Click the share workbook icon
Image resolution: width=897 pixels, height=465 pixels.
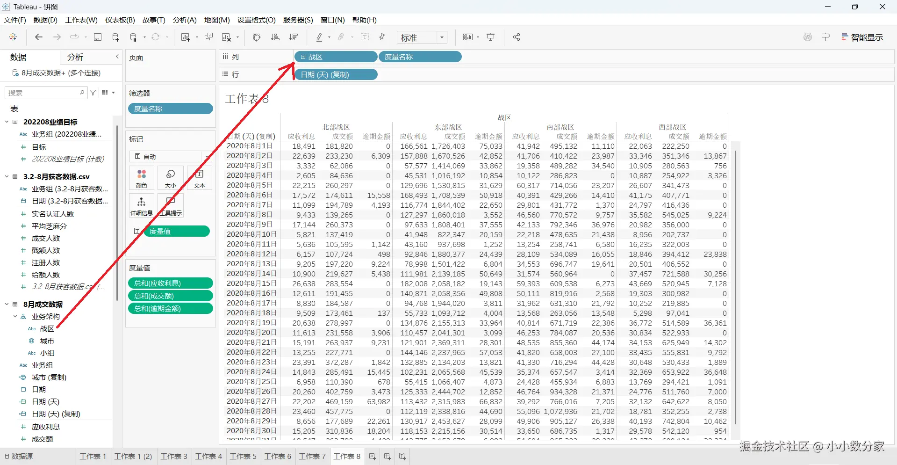point(517,37)
